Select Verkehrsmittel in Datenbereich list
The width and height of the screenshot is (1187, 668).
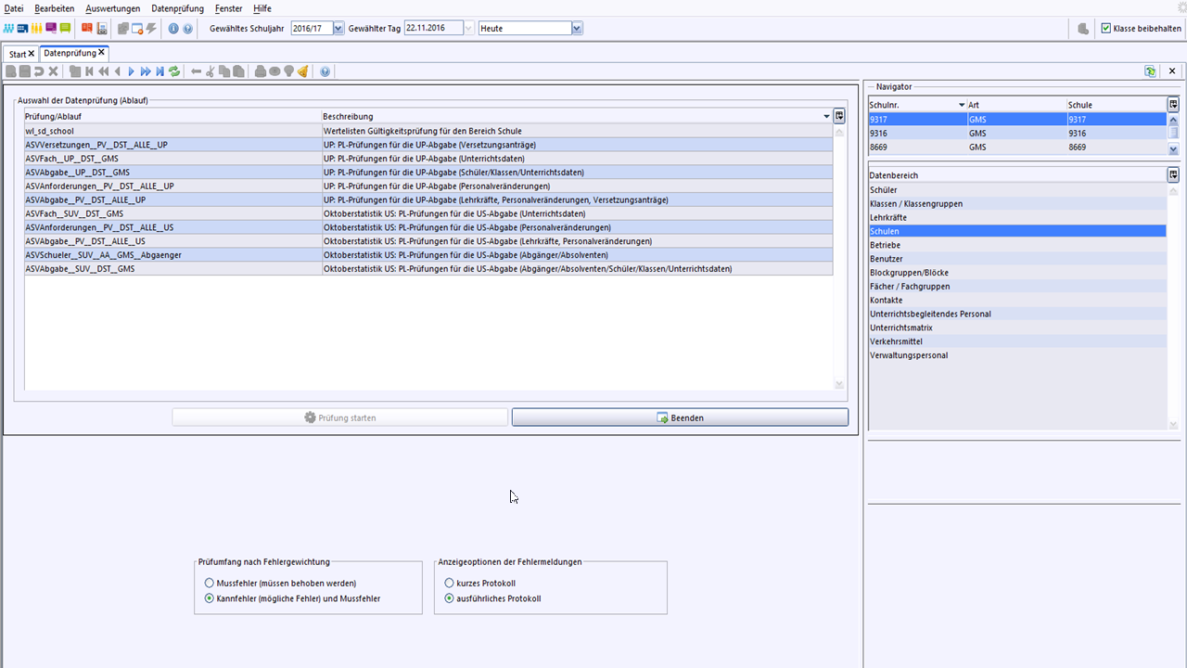pyautogui.click(x=1017, y=341)
